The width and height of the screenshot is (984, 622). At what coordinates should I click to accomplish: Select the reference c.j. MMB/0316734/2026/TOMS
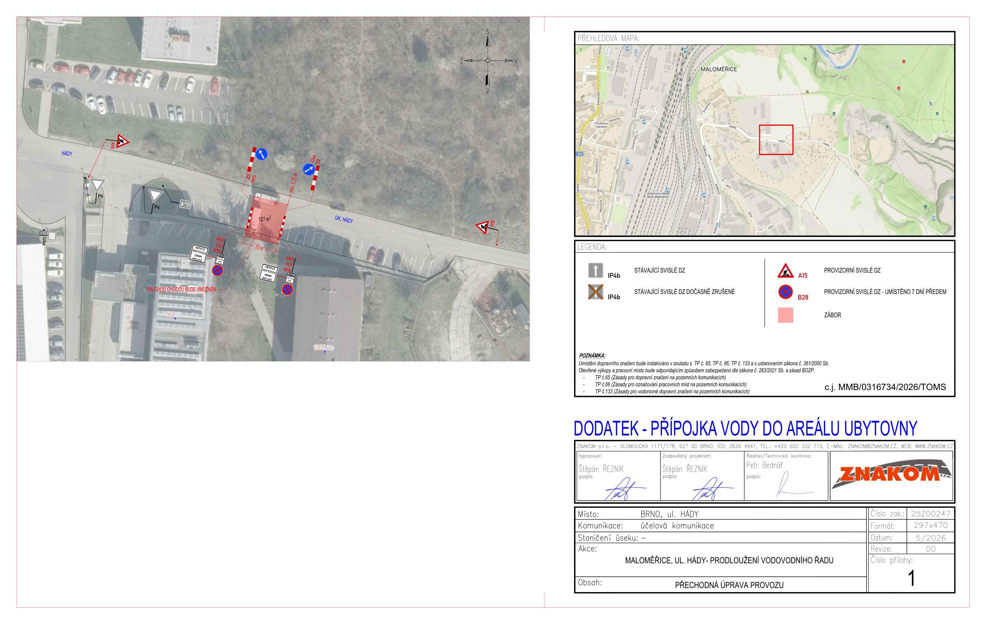[885, 387]
